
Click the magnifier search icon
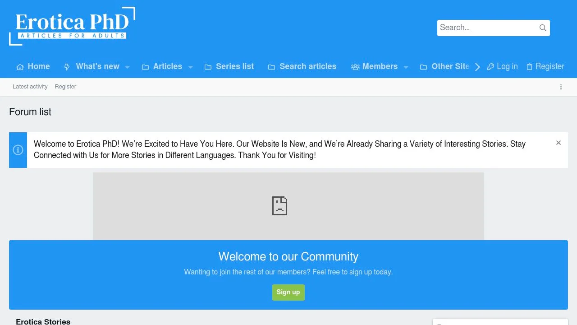543,28
